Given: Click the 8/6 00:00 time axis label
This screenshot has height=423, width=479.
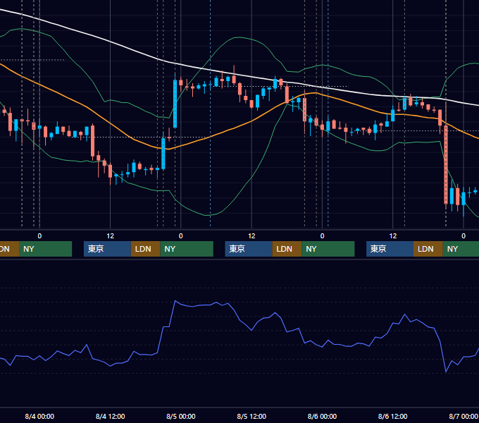Looking at the screenshot, I should click(322, 416).
